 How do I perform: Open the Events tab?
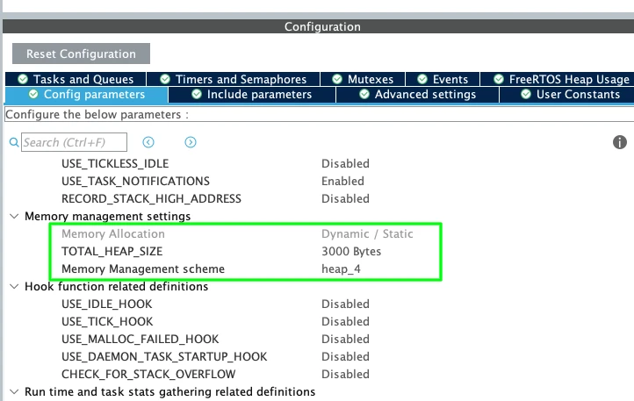pos(442,79)
